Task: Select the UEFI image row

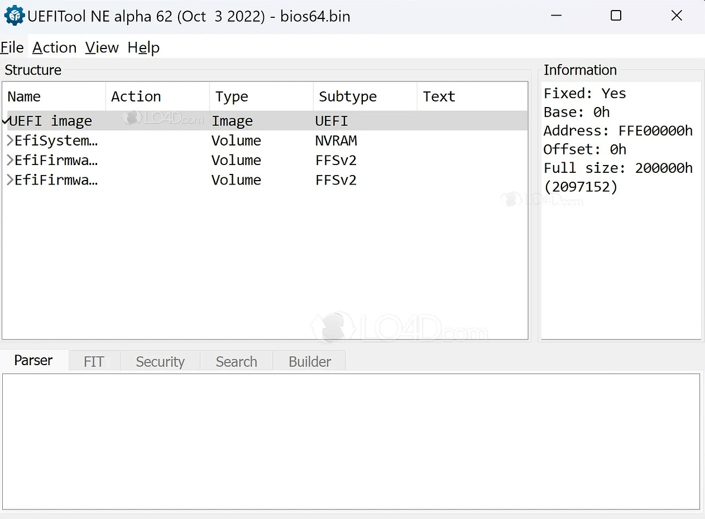Action: [x=265, y=121]
